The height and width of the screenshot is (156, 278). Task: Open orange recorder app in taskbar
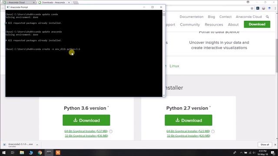[58, 153]
